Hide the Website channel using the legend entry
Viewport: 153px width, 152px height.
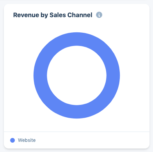(23, 140)
